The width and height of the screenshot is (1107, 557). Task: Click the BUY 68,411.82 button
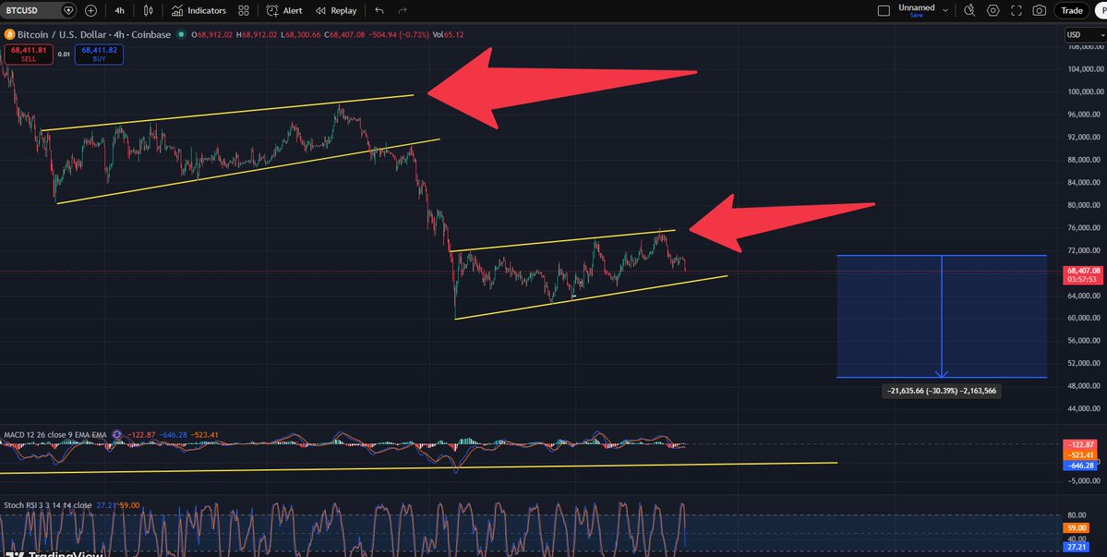[x=98, y=54]
